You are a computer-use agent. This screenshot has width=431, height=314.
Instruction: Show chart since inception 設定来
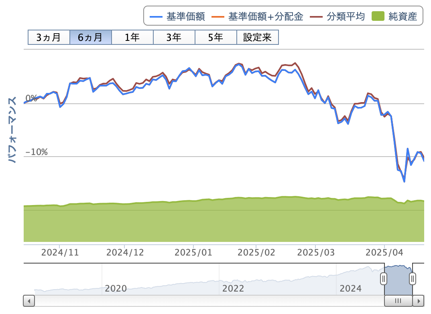pyautogui.click(x=258, y=37)
